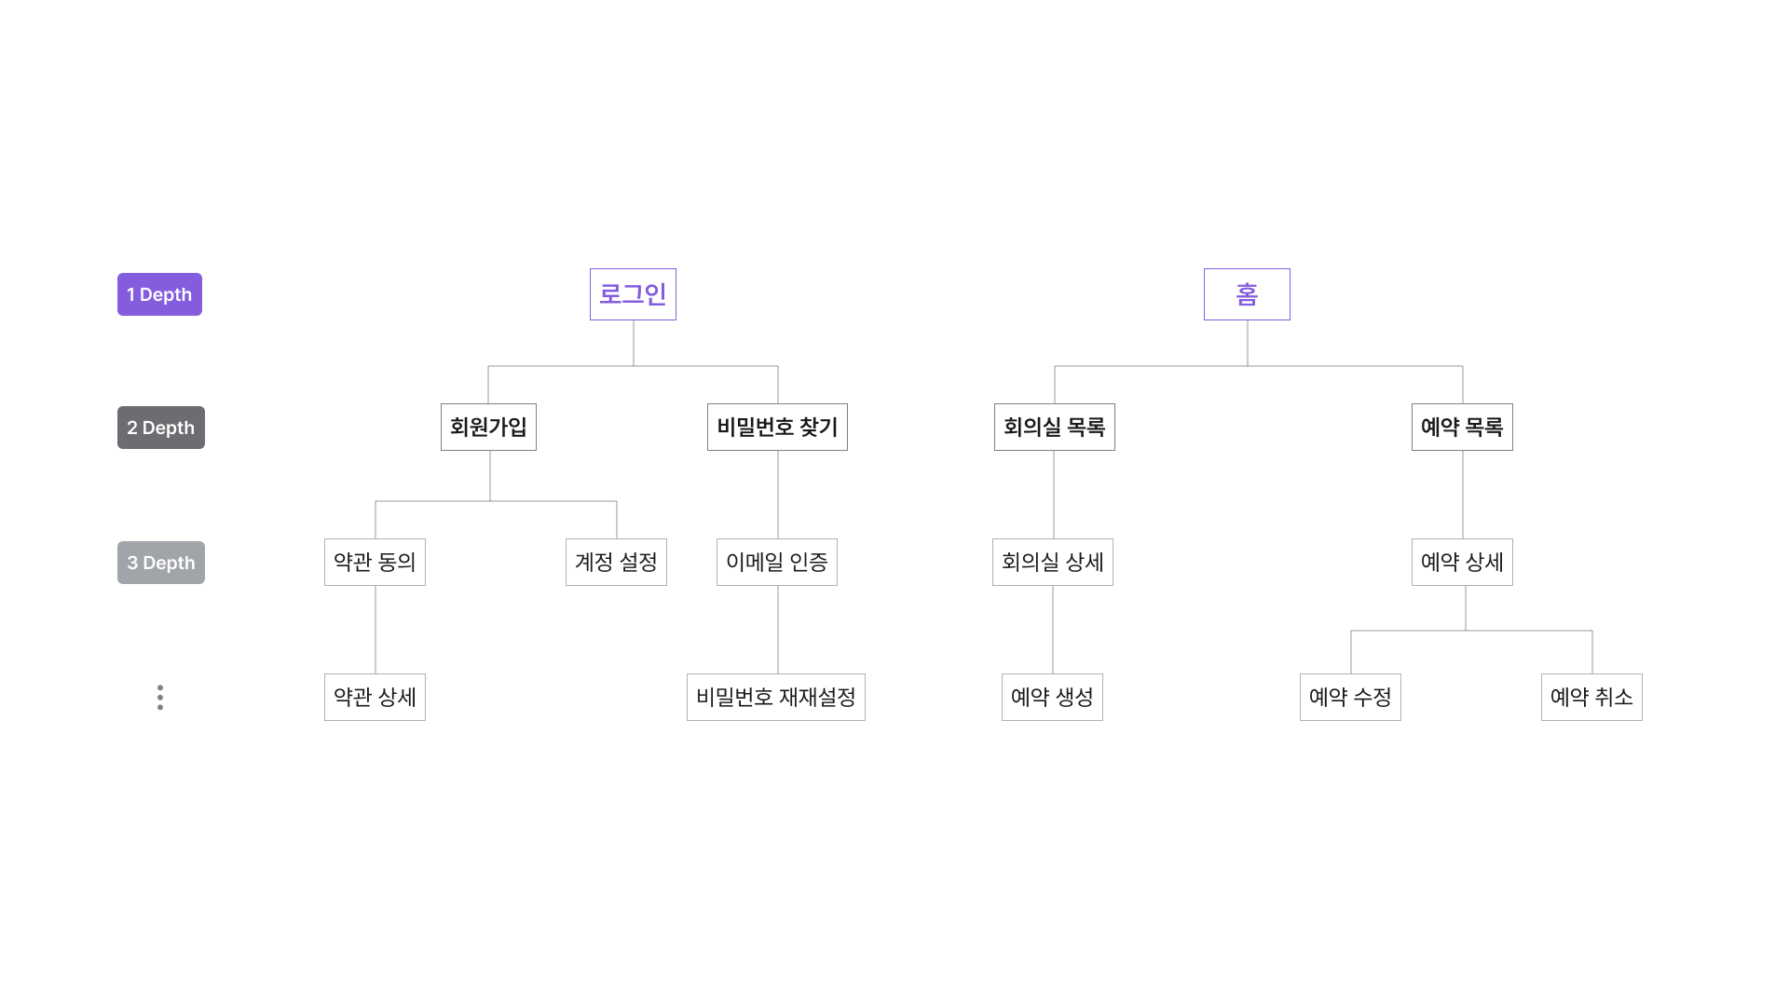Select the 예약 상세 box

pos(1462,563)
